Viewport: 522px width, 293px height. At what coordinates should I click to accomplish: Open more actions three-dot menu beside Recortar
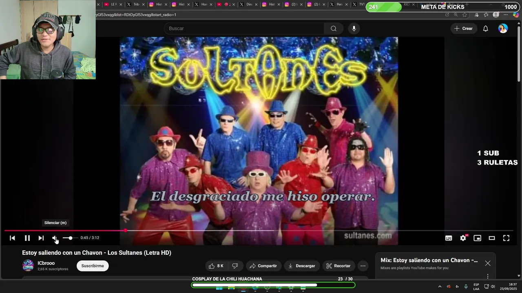363,266
